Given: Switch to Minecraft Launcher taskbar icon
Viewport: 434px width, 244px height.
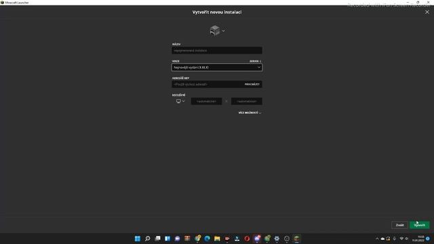Looking at the screenshot, I should pyautogui.click(x=297, y=239).
